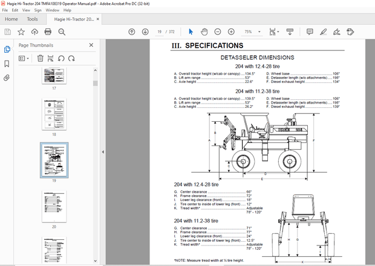Click the thumbnail panel scrollbar thumb
The width and height of the screenshot is (375, 266).
(95, 83)
